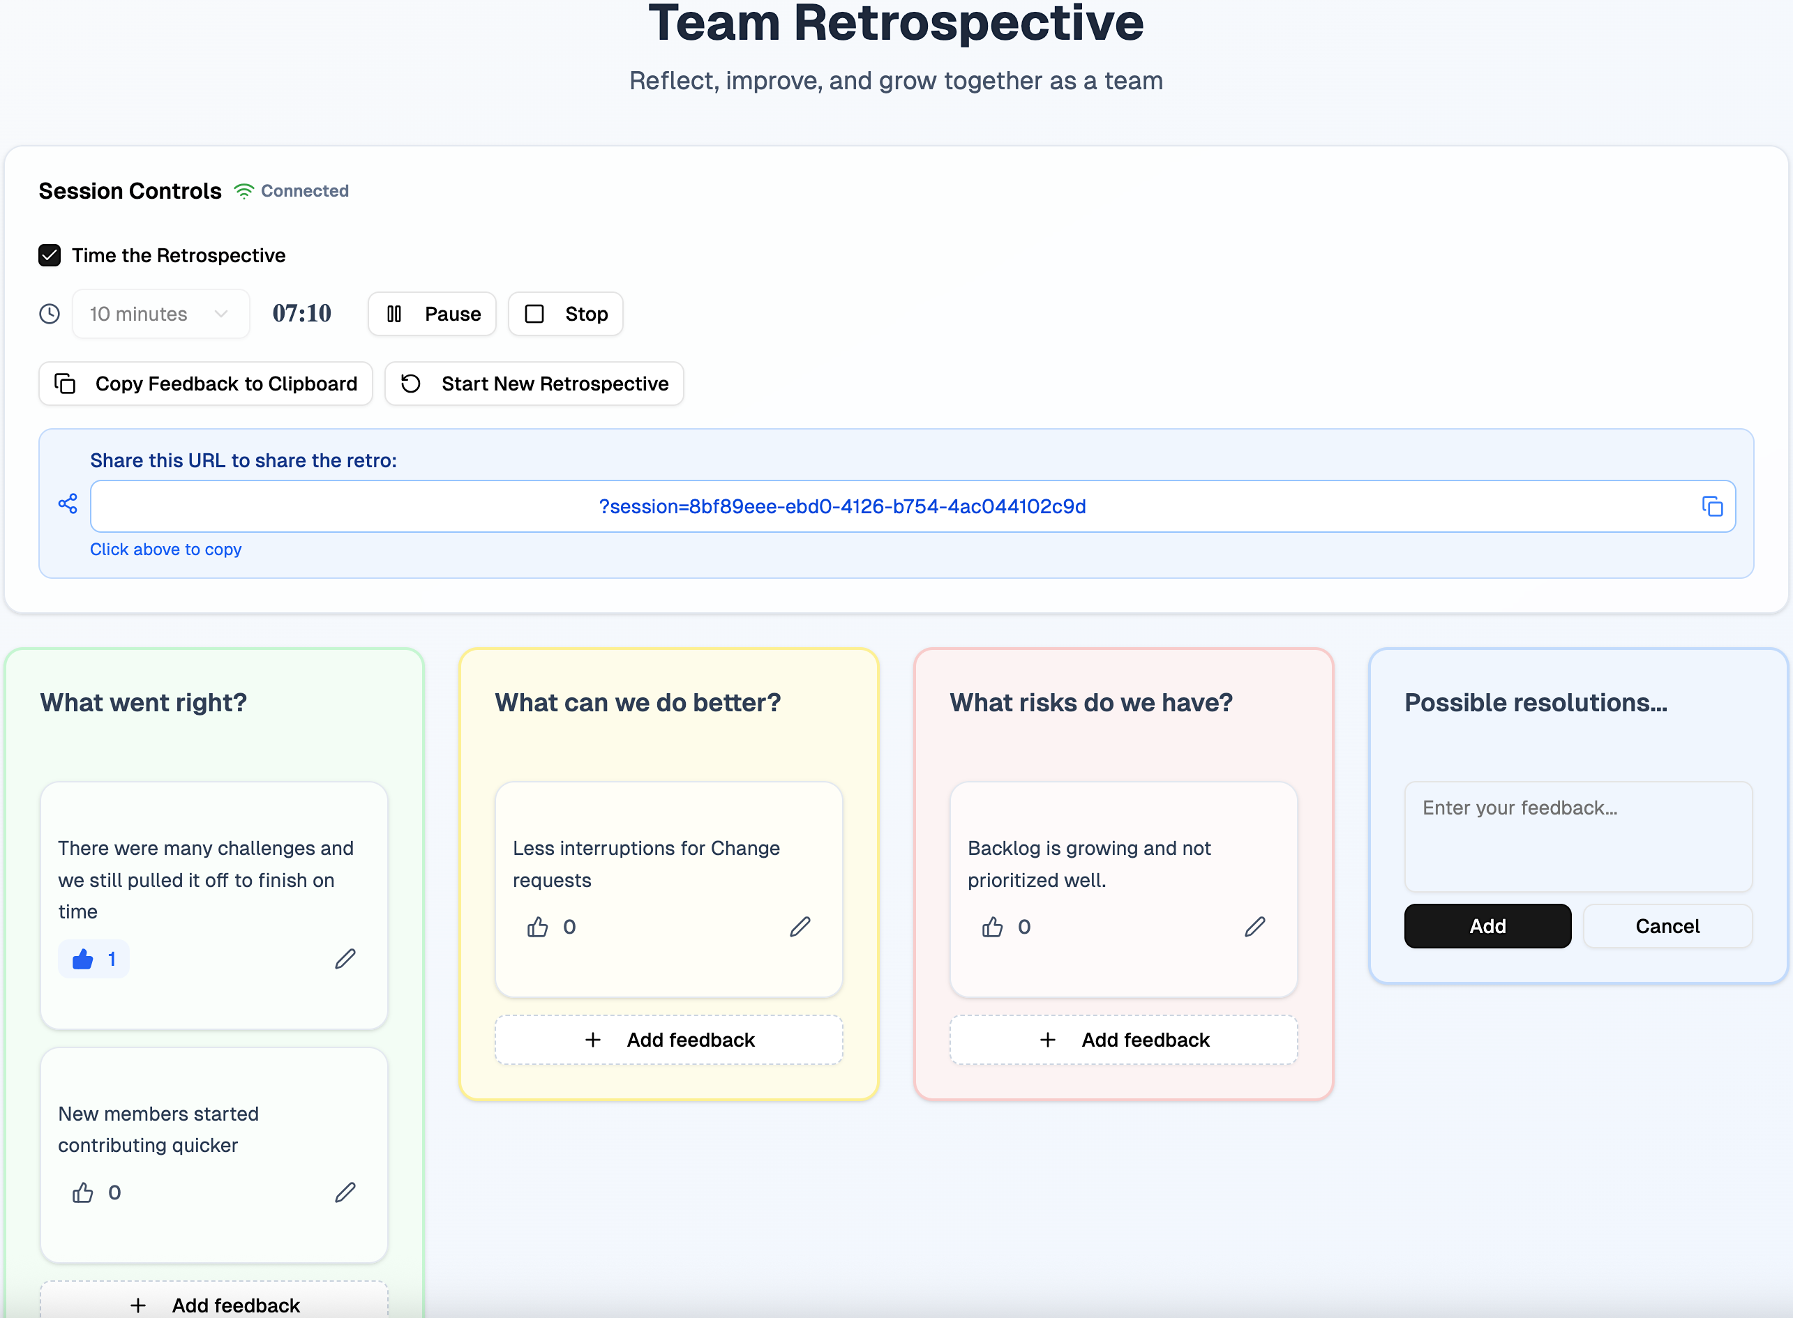Screen dimensions: 1793x1318
Task: Open the '10 minutes' duration dropdown
Action: click(160, 314)
